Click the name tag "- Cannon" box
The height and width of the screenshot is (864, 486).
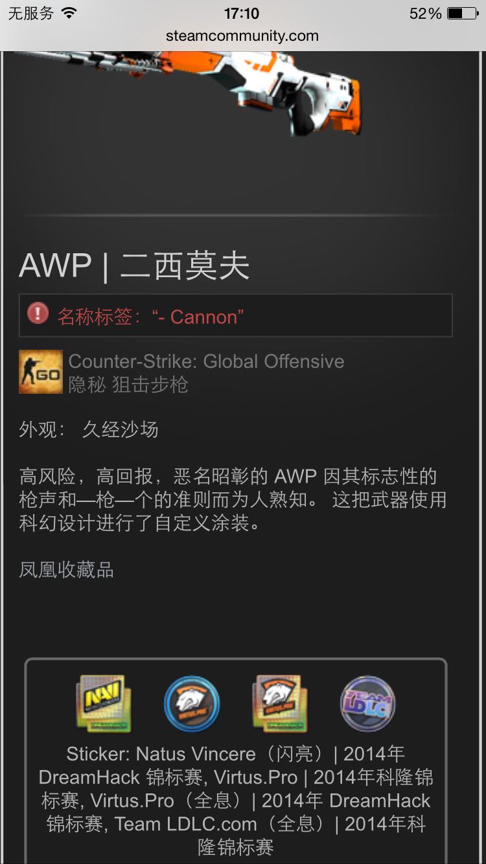[236, 315]
